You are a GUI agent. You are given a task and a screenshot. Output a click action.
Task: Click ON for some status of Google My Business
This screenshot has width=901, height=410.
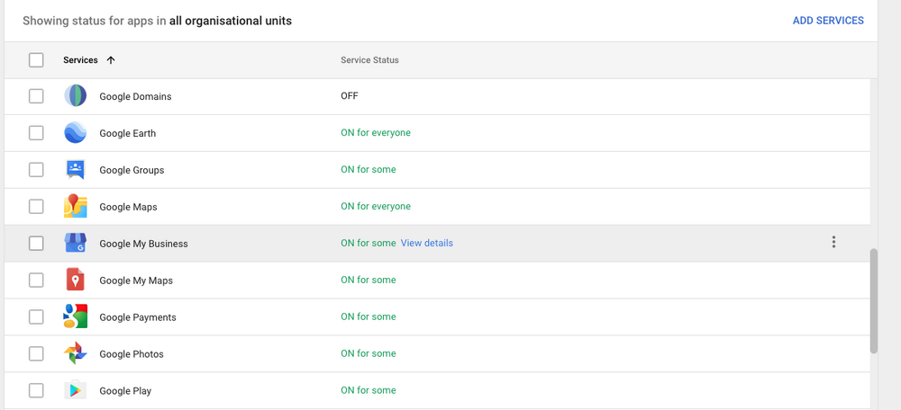[369, 243]
